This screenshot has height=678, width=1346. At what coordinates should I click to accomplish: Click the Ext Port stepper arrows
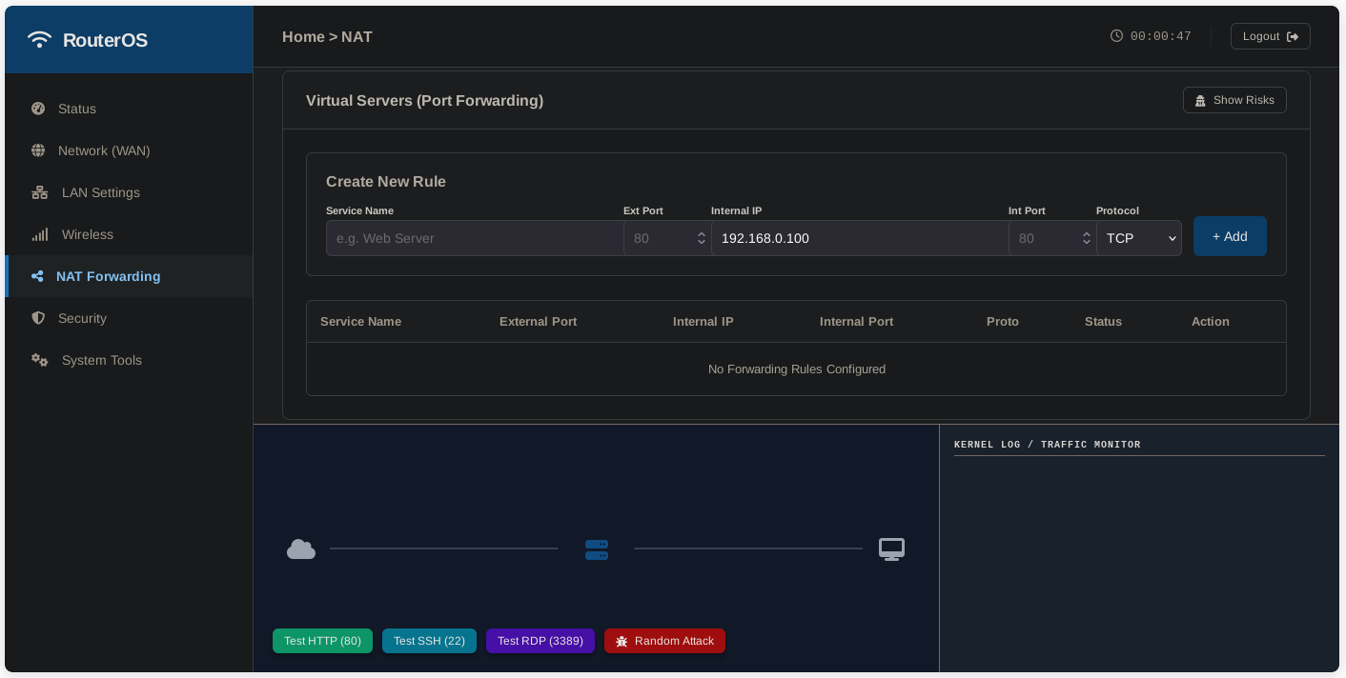point(702,238)
